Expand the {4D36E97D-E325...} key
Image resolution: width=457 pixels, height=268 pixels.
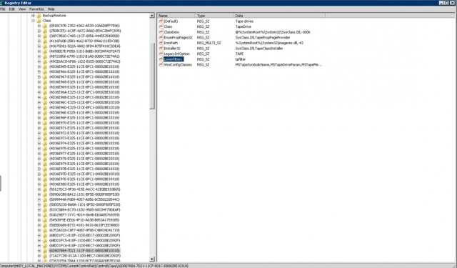pos(39,174)
